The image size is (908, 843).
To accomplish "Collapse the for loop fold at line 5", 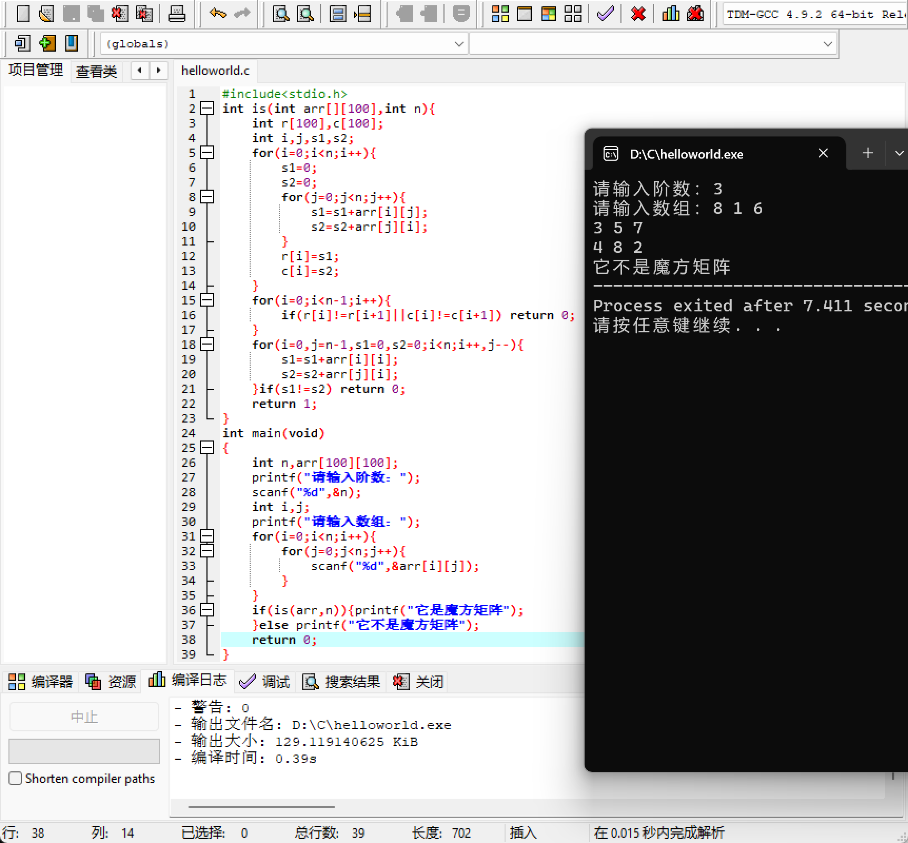I will coord(208,153).
